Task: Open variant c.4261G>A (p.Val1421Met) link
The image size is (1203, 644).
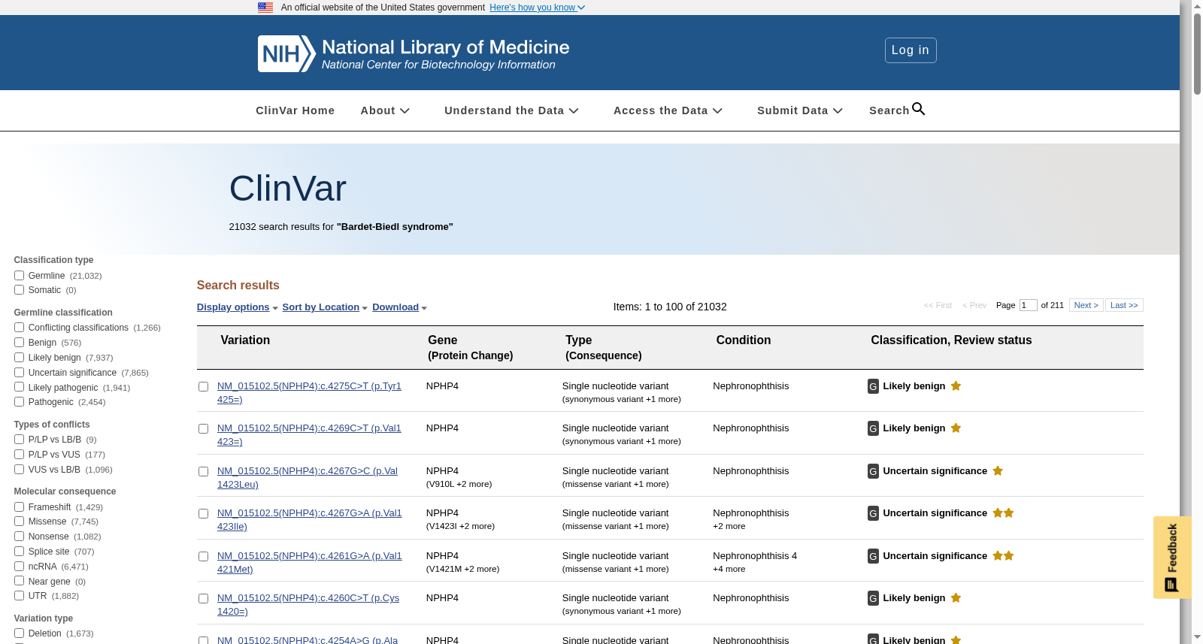Action: point(310,563)
